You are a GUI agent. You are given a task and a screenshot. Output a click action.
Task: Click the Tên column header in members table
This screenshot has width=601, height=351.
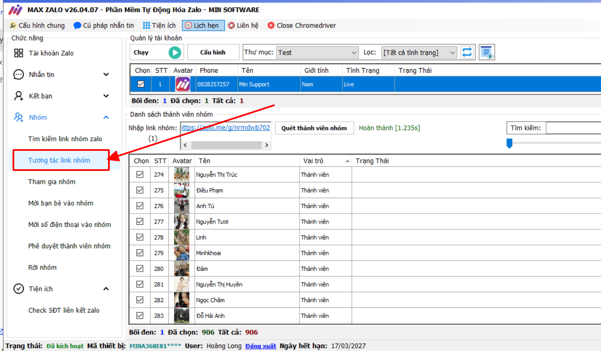pos(248,161)
